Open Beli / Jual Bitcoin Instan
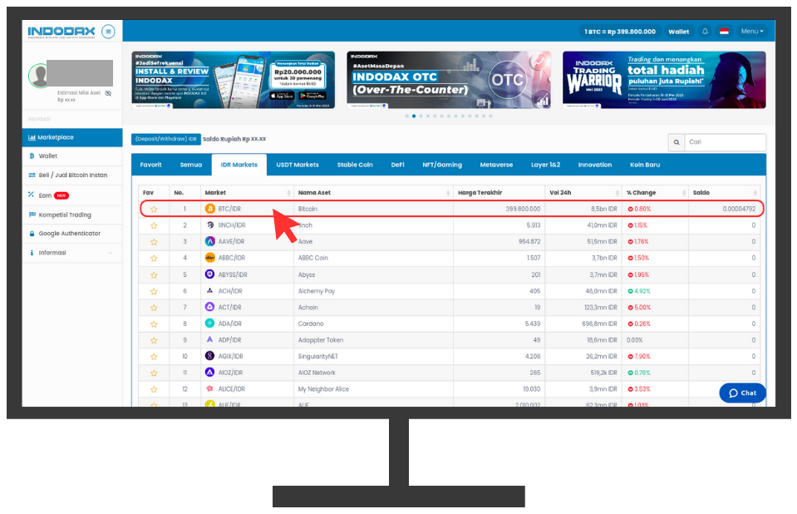Image resolution: width=797 pixels, height=514 pixels. [x=72, y=175]
